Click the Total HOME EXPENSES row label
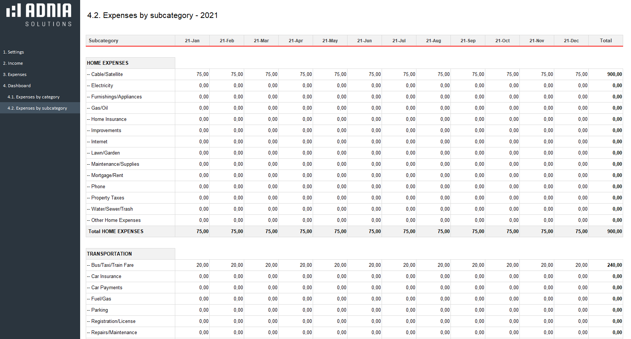This screenshot has height=339, width=631. (x=116, y=231)
